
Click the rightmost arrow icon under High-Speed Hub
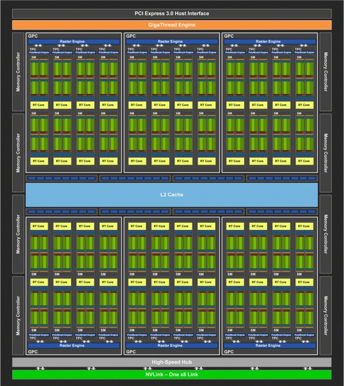(x=307, y=369)
